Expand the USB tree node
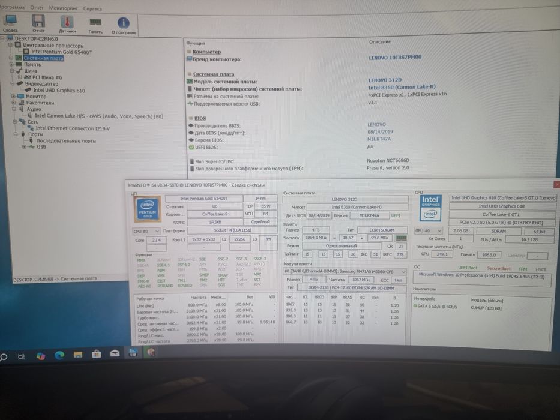 [24, 146]
